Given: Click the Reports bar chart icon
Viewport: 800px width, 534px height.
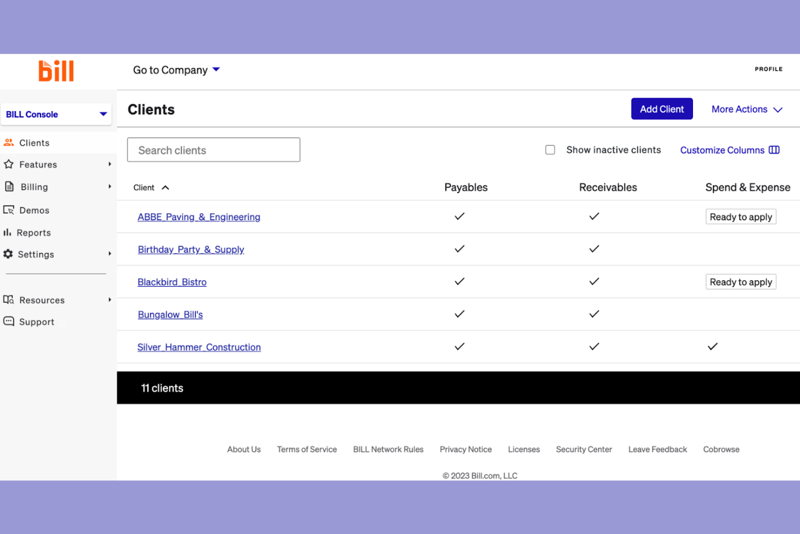Looking at the screenshot, I should [x=7, y=232].
